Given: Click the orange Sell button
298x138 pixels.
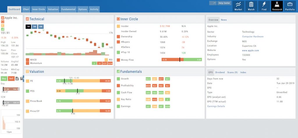Looking at the screenshot, I should [11, 78].
